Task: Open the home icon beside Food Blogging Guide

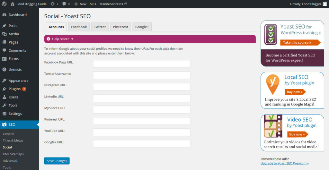Action: 13,4
